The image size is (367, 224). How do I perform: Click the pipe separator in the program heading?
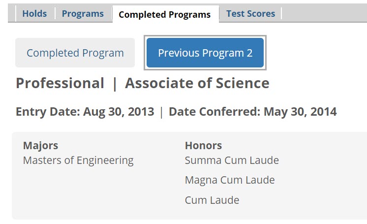pos(115,83)
